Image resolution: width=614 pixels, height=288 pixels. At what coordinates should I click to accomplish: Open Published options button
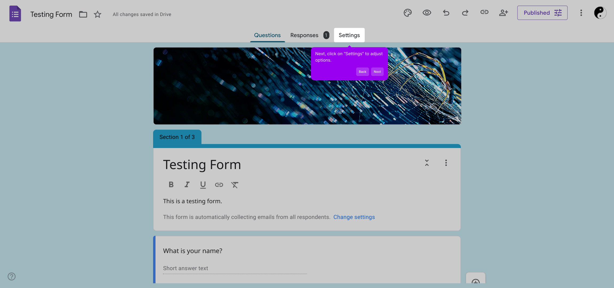(x=542, y=13)
